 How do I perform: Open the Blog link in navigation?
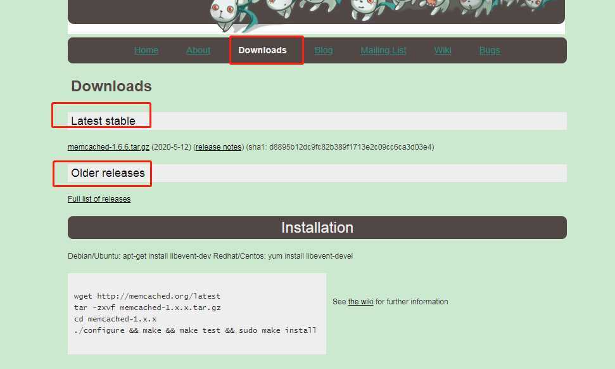324,50
